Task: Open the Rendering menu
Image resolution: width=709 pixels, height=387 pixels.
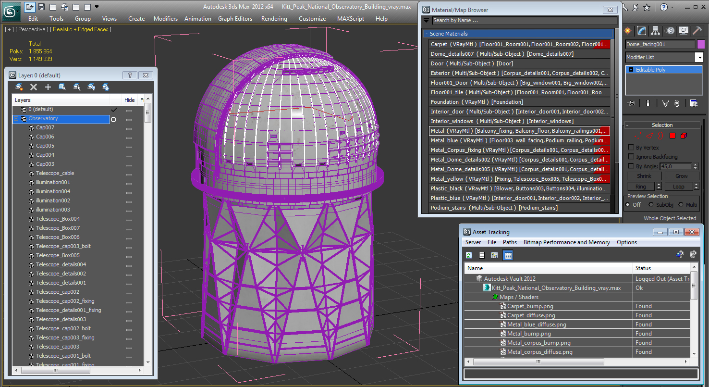Action: (x=274, y=19)
